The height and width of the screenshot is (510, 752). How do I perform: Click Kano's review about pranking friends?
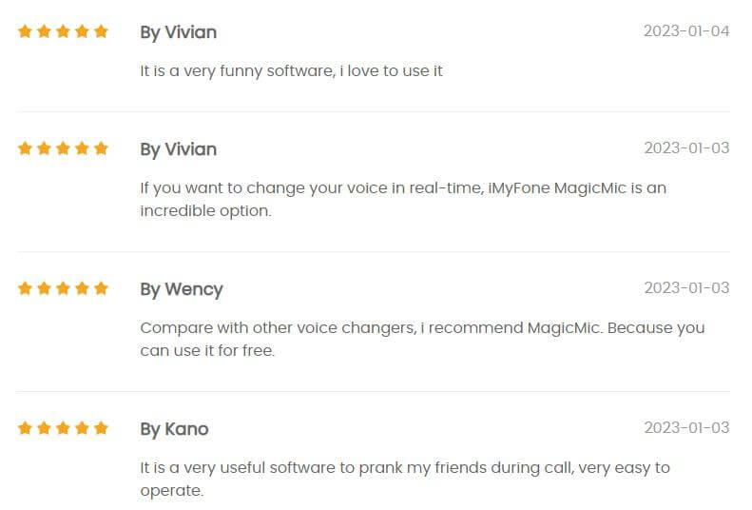tap(405, 479)
